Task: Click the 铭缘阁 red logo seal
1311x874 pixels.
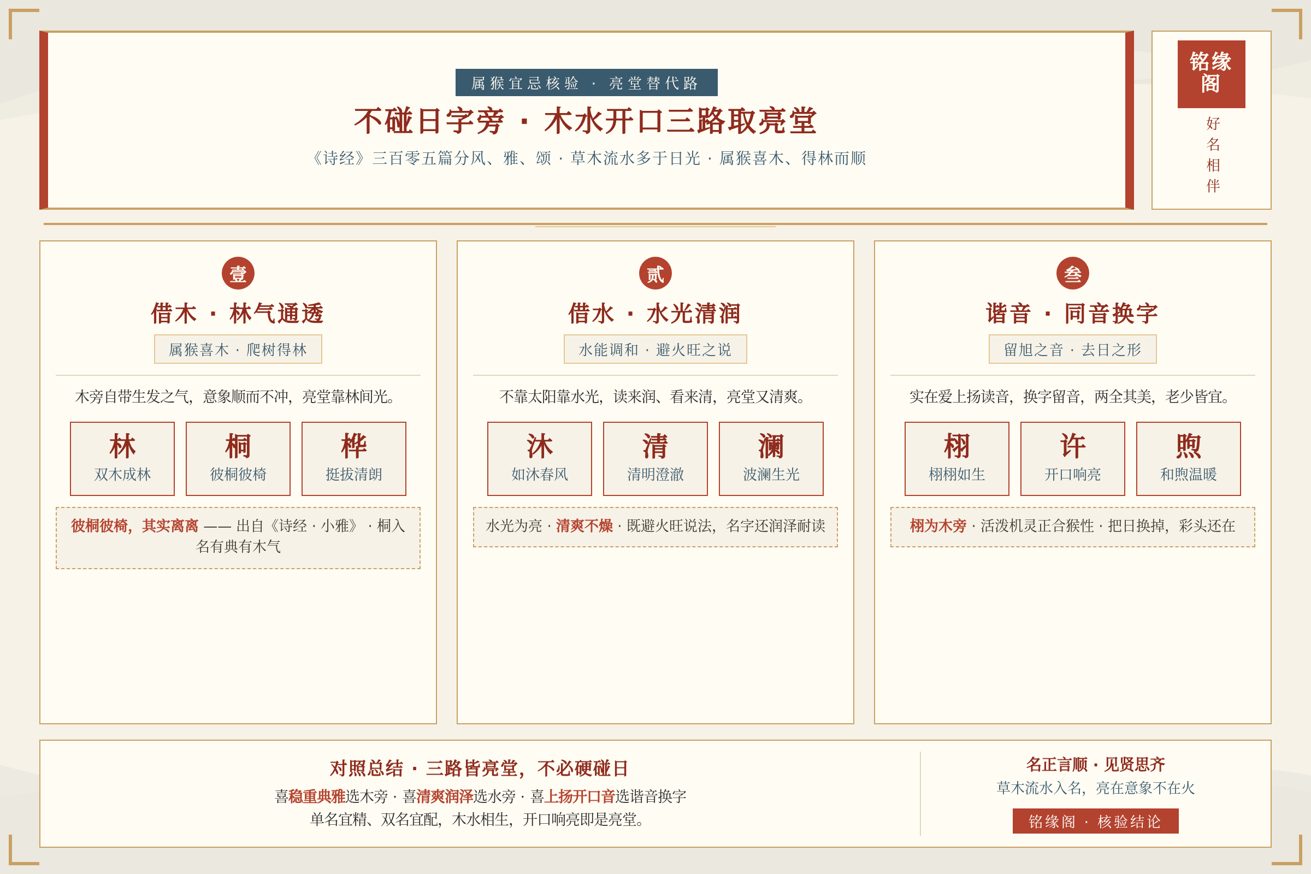Action: 1210,74
